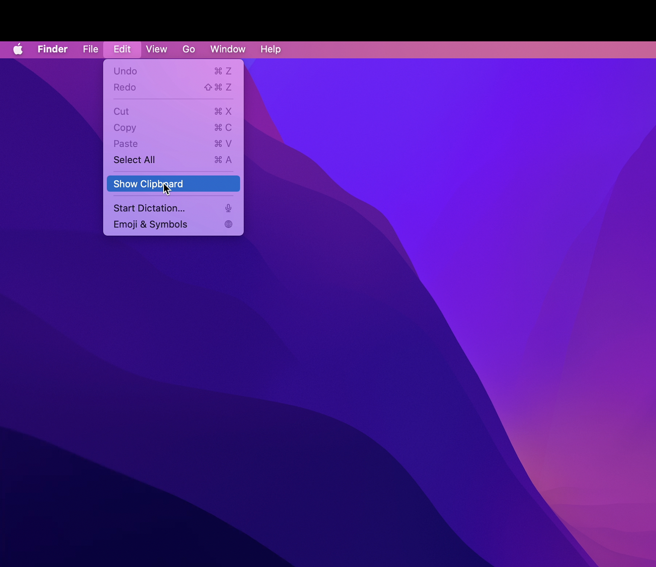This screenshot has height=567, width=656.
Task: Close the open Edit menu
Action: (122, 49)
